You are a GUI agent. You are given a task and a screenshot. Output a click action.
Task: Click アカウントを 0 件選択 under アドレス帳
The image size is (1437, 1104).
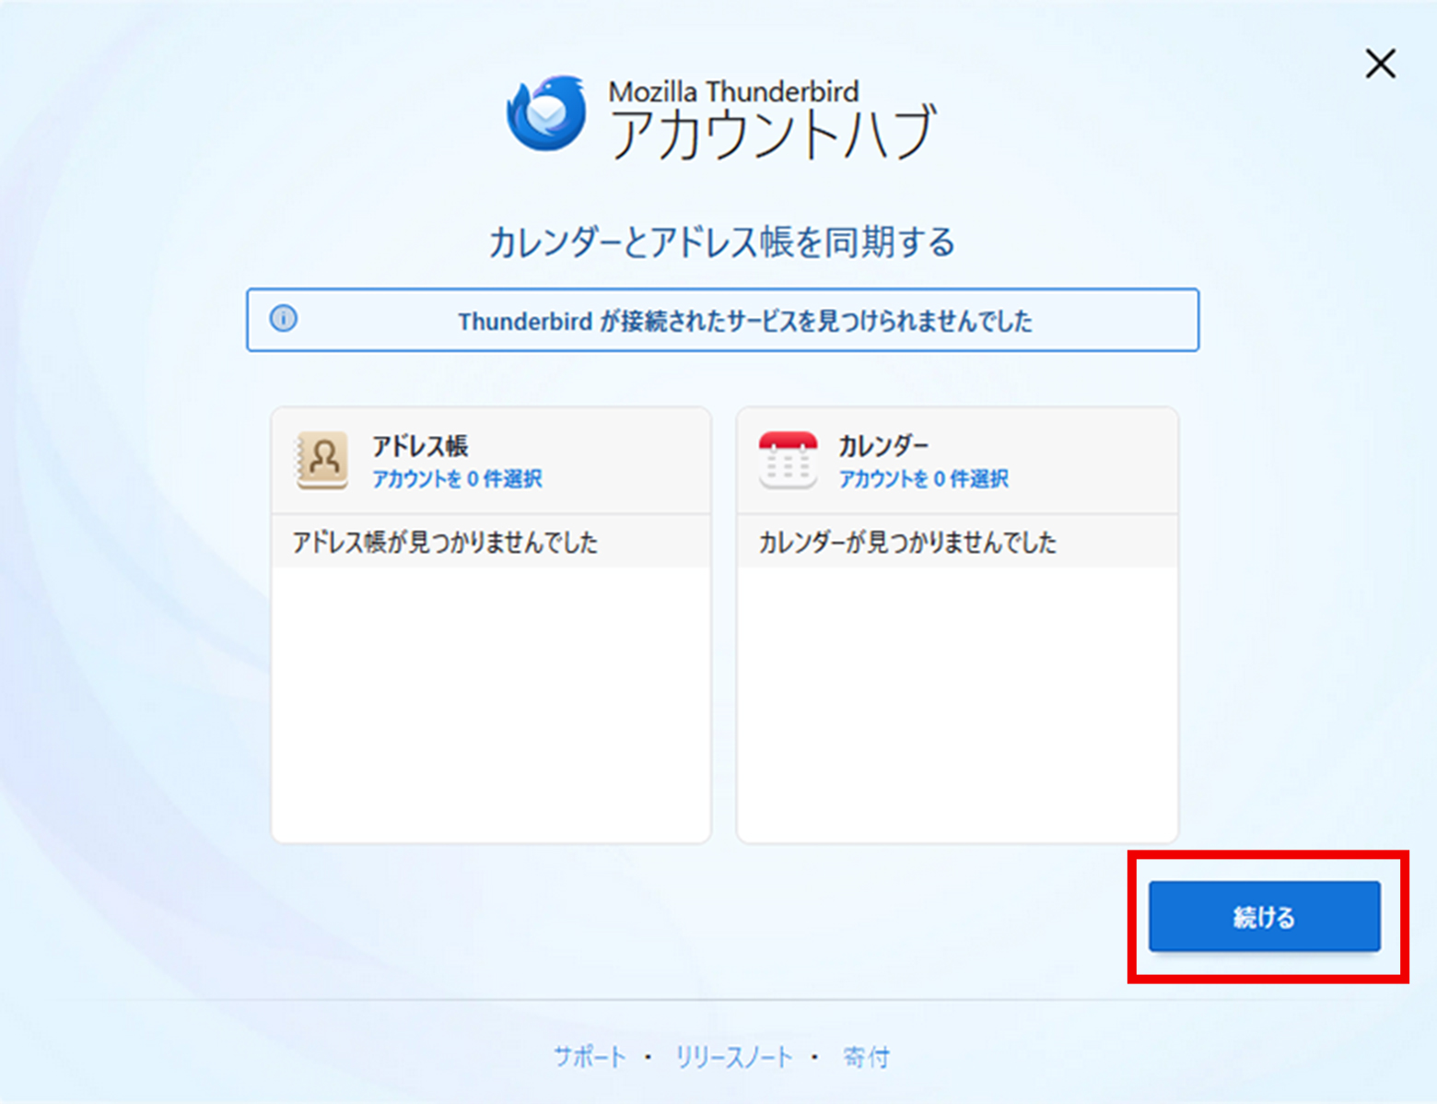tap(457, 479)
